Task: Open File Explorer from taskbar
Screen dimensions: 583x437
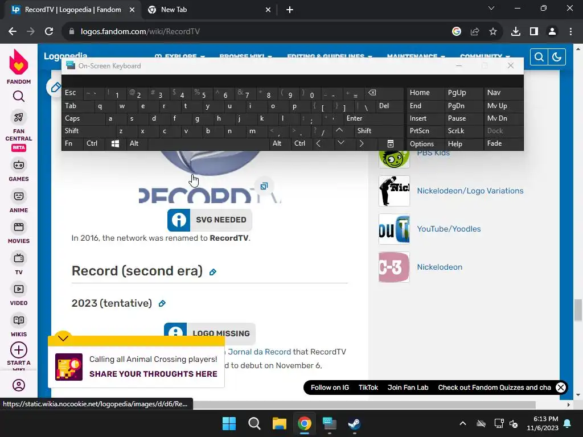Action: 279,423
